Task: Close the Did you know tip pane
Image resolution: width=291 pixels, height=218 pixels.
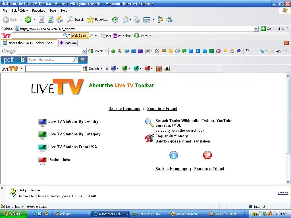Action: point(2,188)
